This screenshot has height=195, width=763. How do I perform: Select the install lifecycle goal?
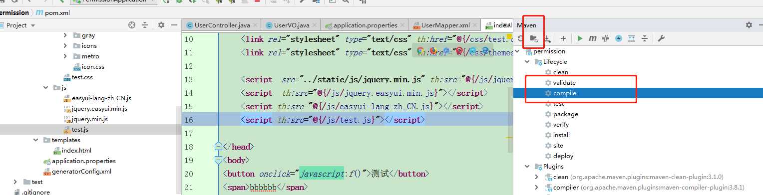point(557,135)
